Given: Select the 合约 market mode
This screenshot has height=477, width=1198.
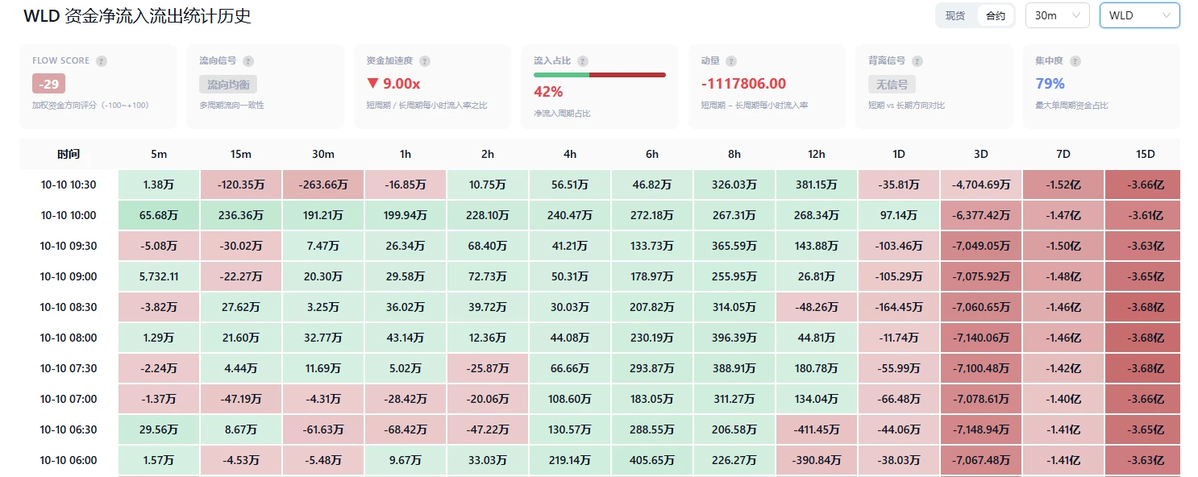Looking at the screenshot, I should 996,15.
